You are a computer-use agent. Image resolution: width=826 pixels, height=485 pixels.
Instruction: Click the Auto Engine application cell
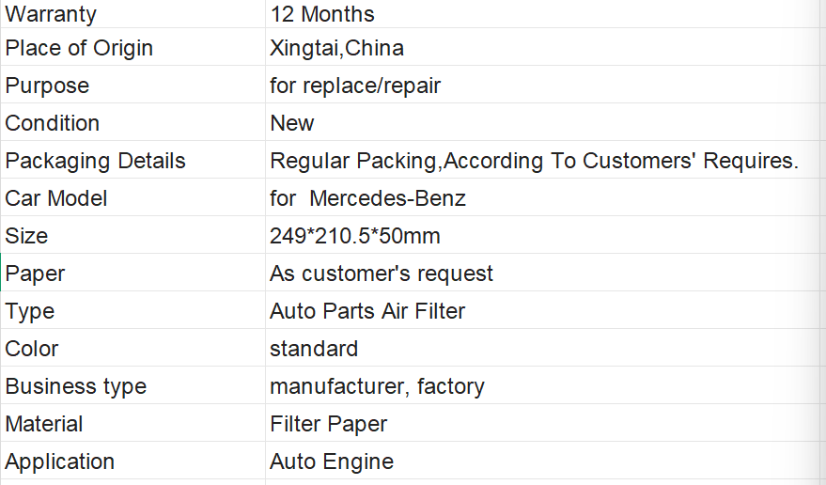tap(542, 461)
